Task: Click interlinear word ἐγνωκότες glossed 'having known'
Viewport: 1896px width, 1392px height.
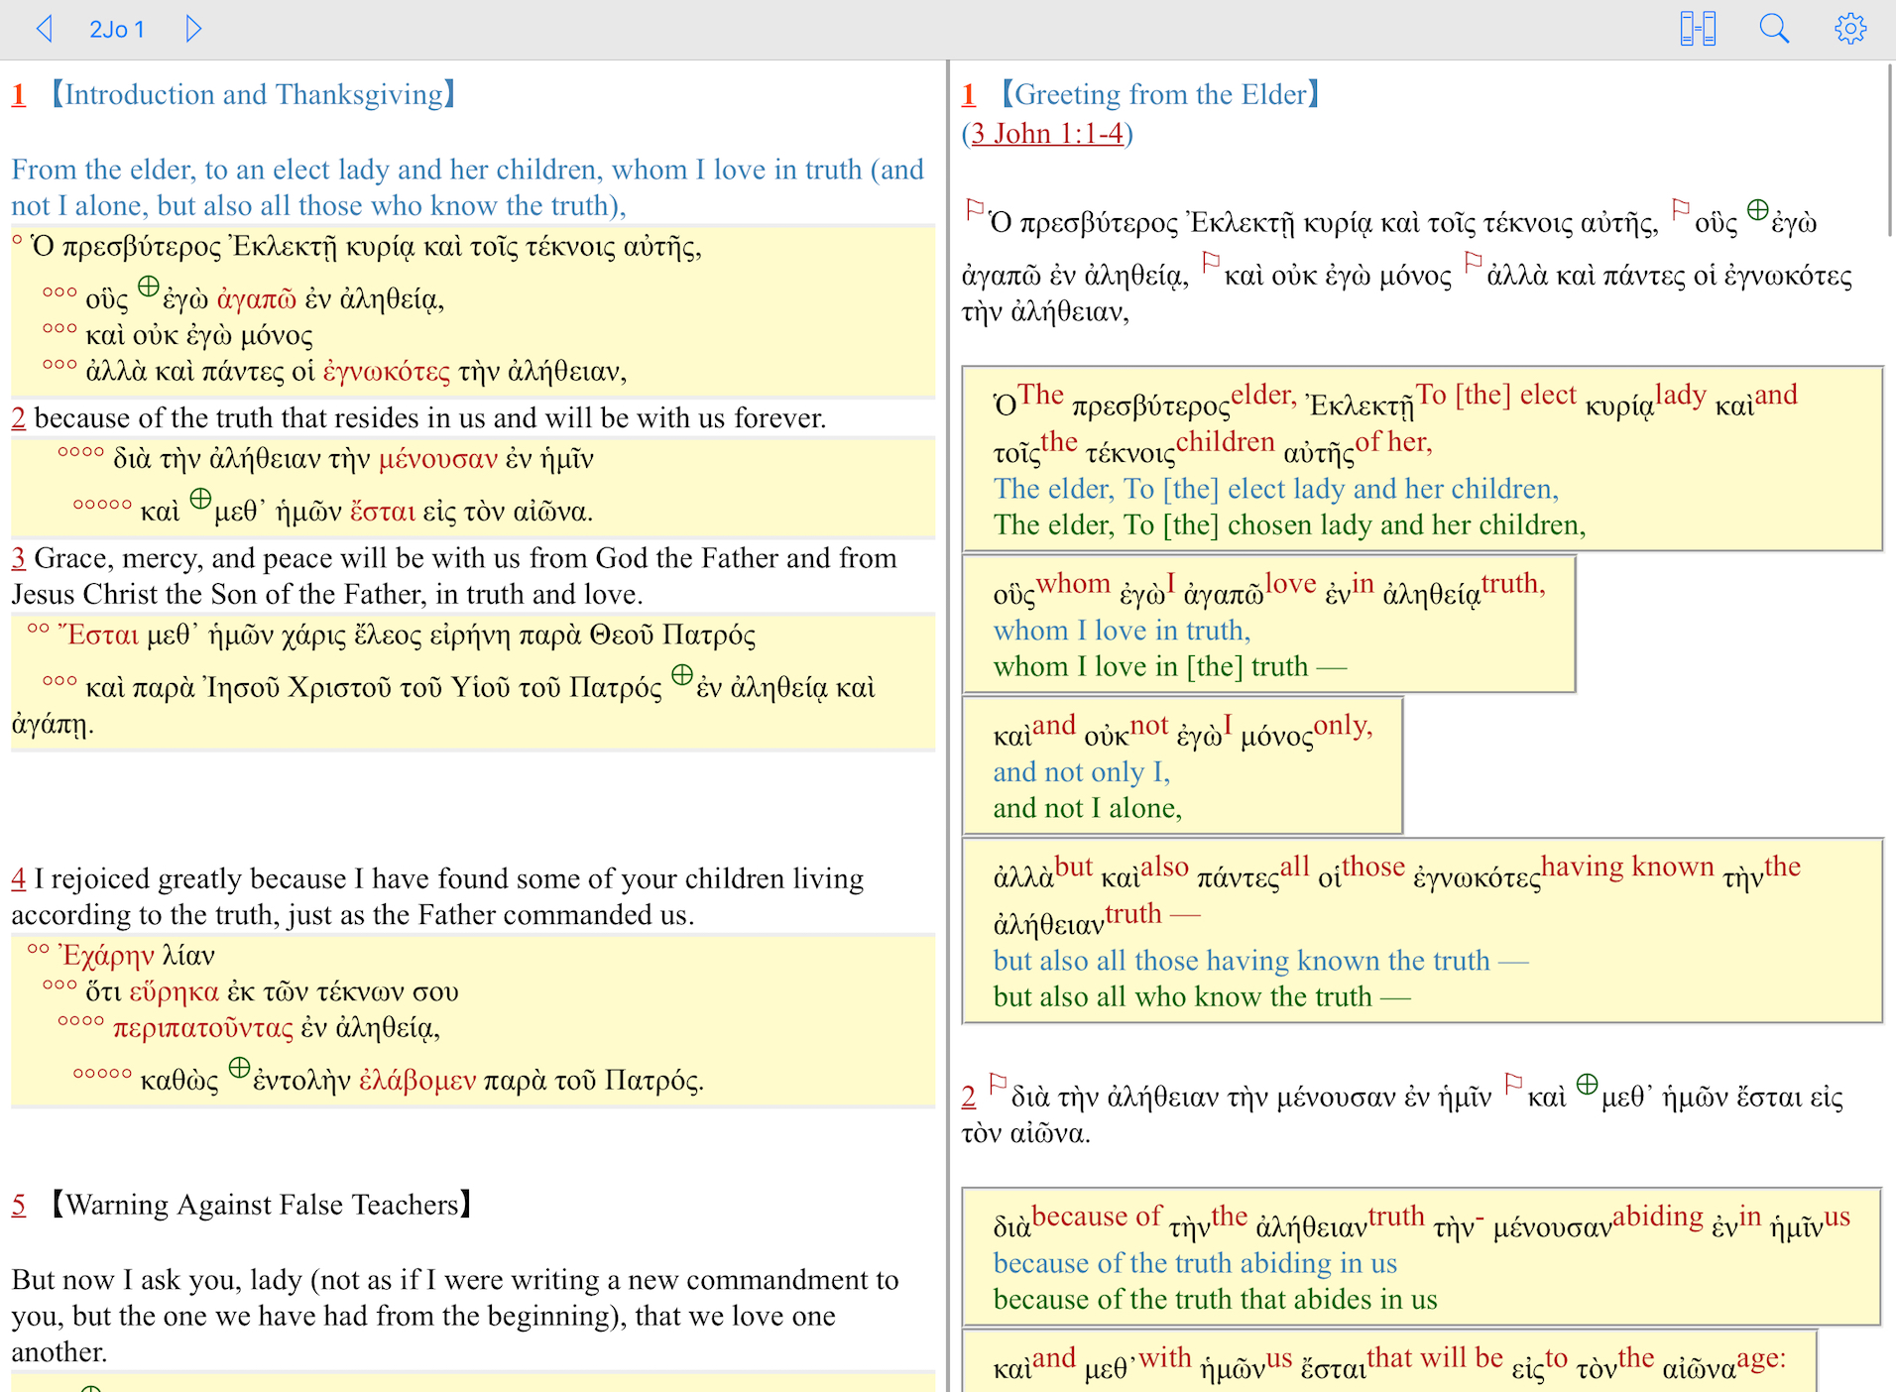Action: [x=1477, y=878]
